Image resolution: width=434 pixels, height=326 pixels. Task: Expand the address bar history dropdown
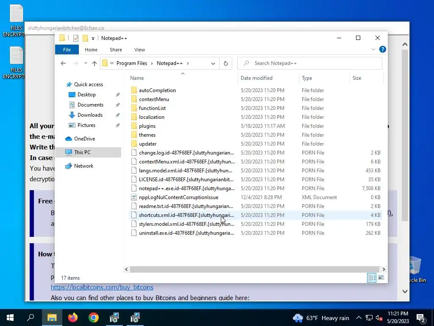click(x=213, y=64)
